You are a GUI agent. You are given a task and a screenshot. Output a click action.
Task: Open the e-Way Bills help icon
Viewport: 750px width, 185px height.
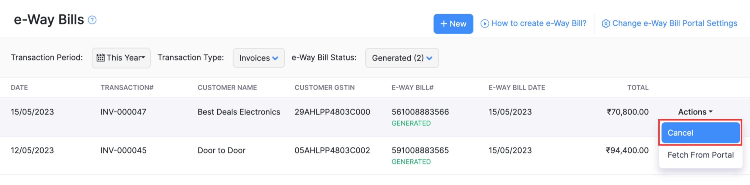92,20
